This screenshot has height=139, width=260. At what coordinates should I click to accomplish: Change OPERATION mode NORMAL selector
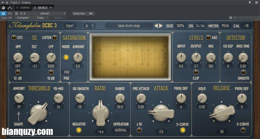tap(121, 130)
